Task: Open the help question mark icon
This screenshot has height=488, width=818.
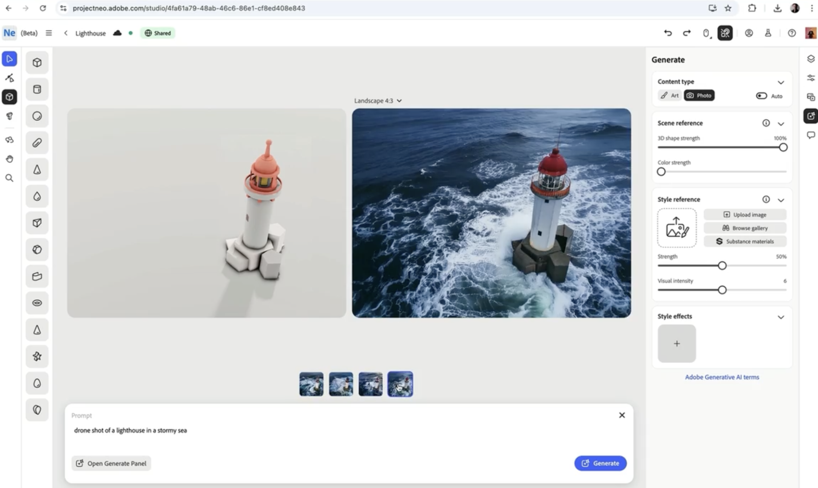Action: click(792, 33)
